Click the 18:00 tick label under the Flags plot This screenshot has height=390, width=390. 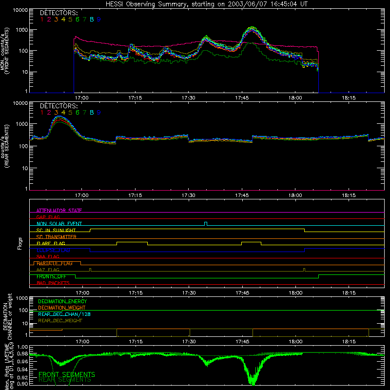pyautogui.click(x=295, y=293)
